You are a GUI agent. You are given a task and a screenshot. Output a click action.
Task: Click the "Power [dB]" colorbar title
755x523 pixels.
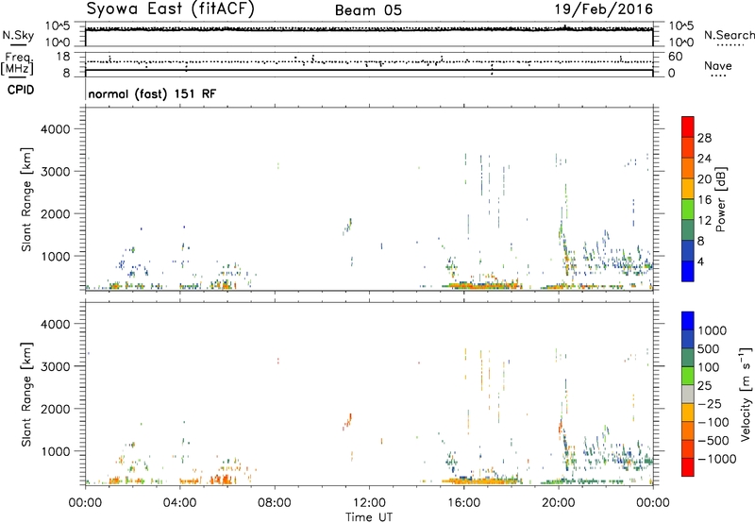720,199
